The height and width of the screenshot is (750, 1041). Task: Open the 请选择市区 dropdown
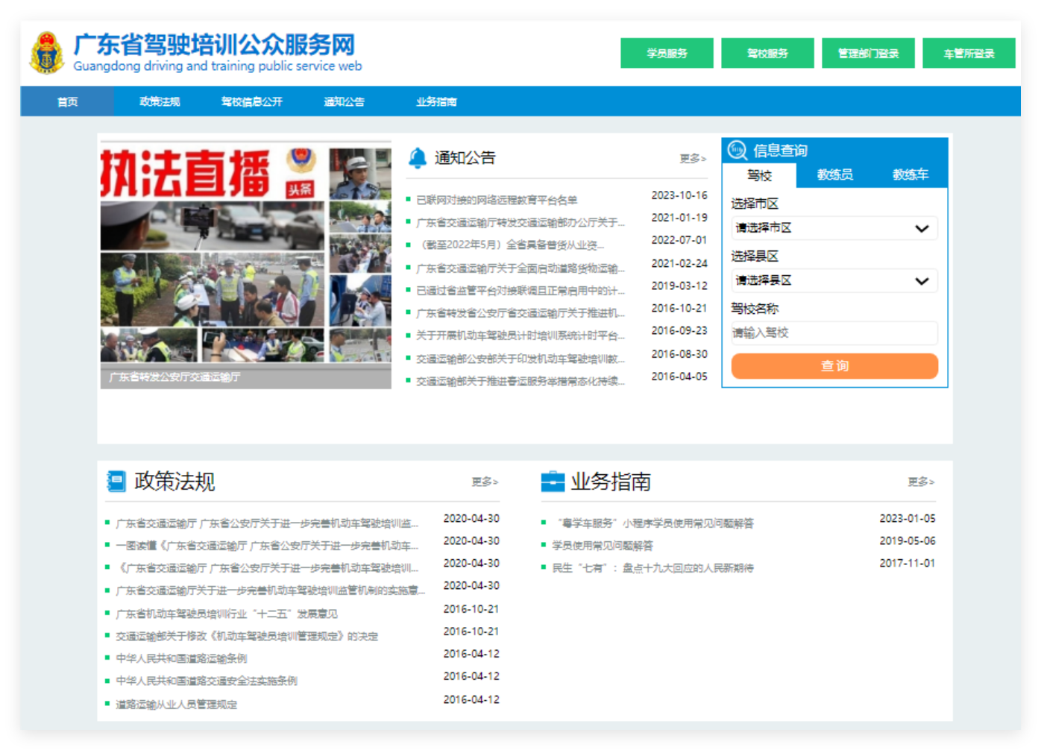tap(834, 228)
